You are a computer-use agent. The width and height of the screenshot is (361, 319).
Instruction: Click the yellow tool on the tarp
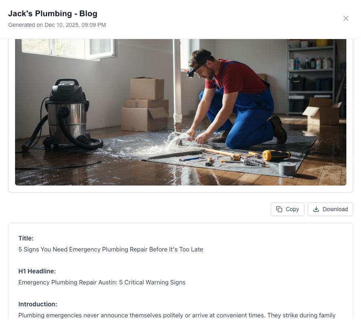[276, 155]
